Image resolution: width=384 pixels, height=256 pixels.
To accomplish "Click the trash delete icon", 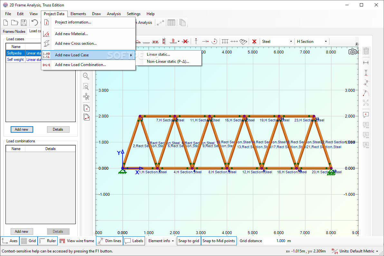I will tap(366, 51).
